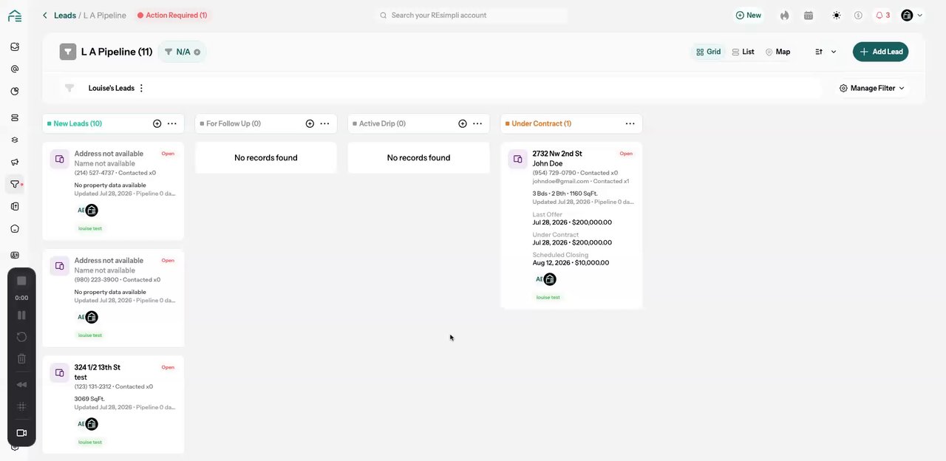Open the megaphone marketing sidebar icon
Viewport: 946px width, 461px height.
coord(15,162)
